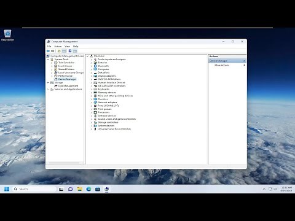The width and height of the screenshot is (295, 221).
Task: Open the Action menu
Action: [x=58, y=47]
